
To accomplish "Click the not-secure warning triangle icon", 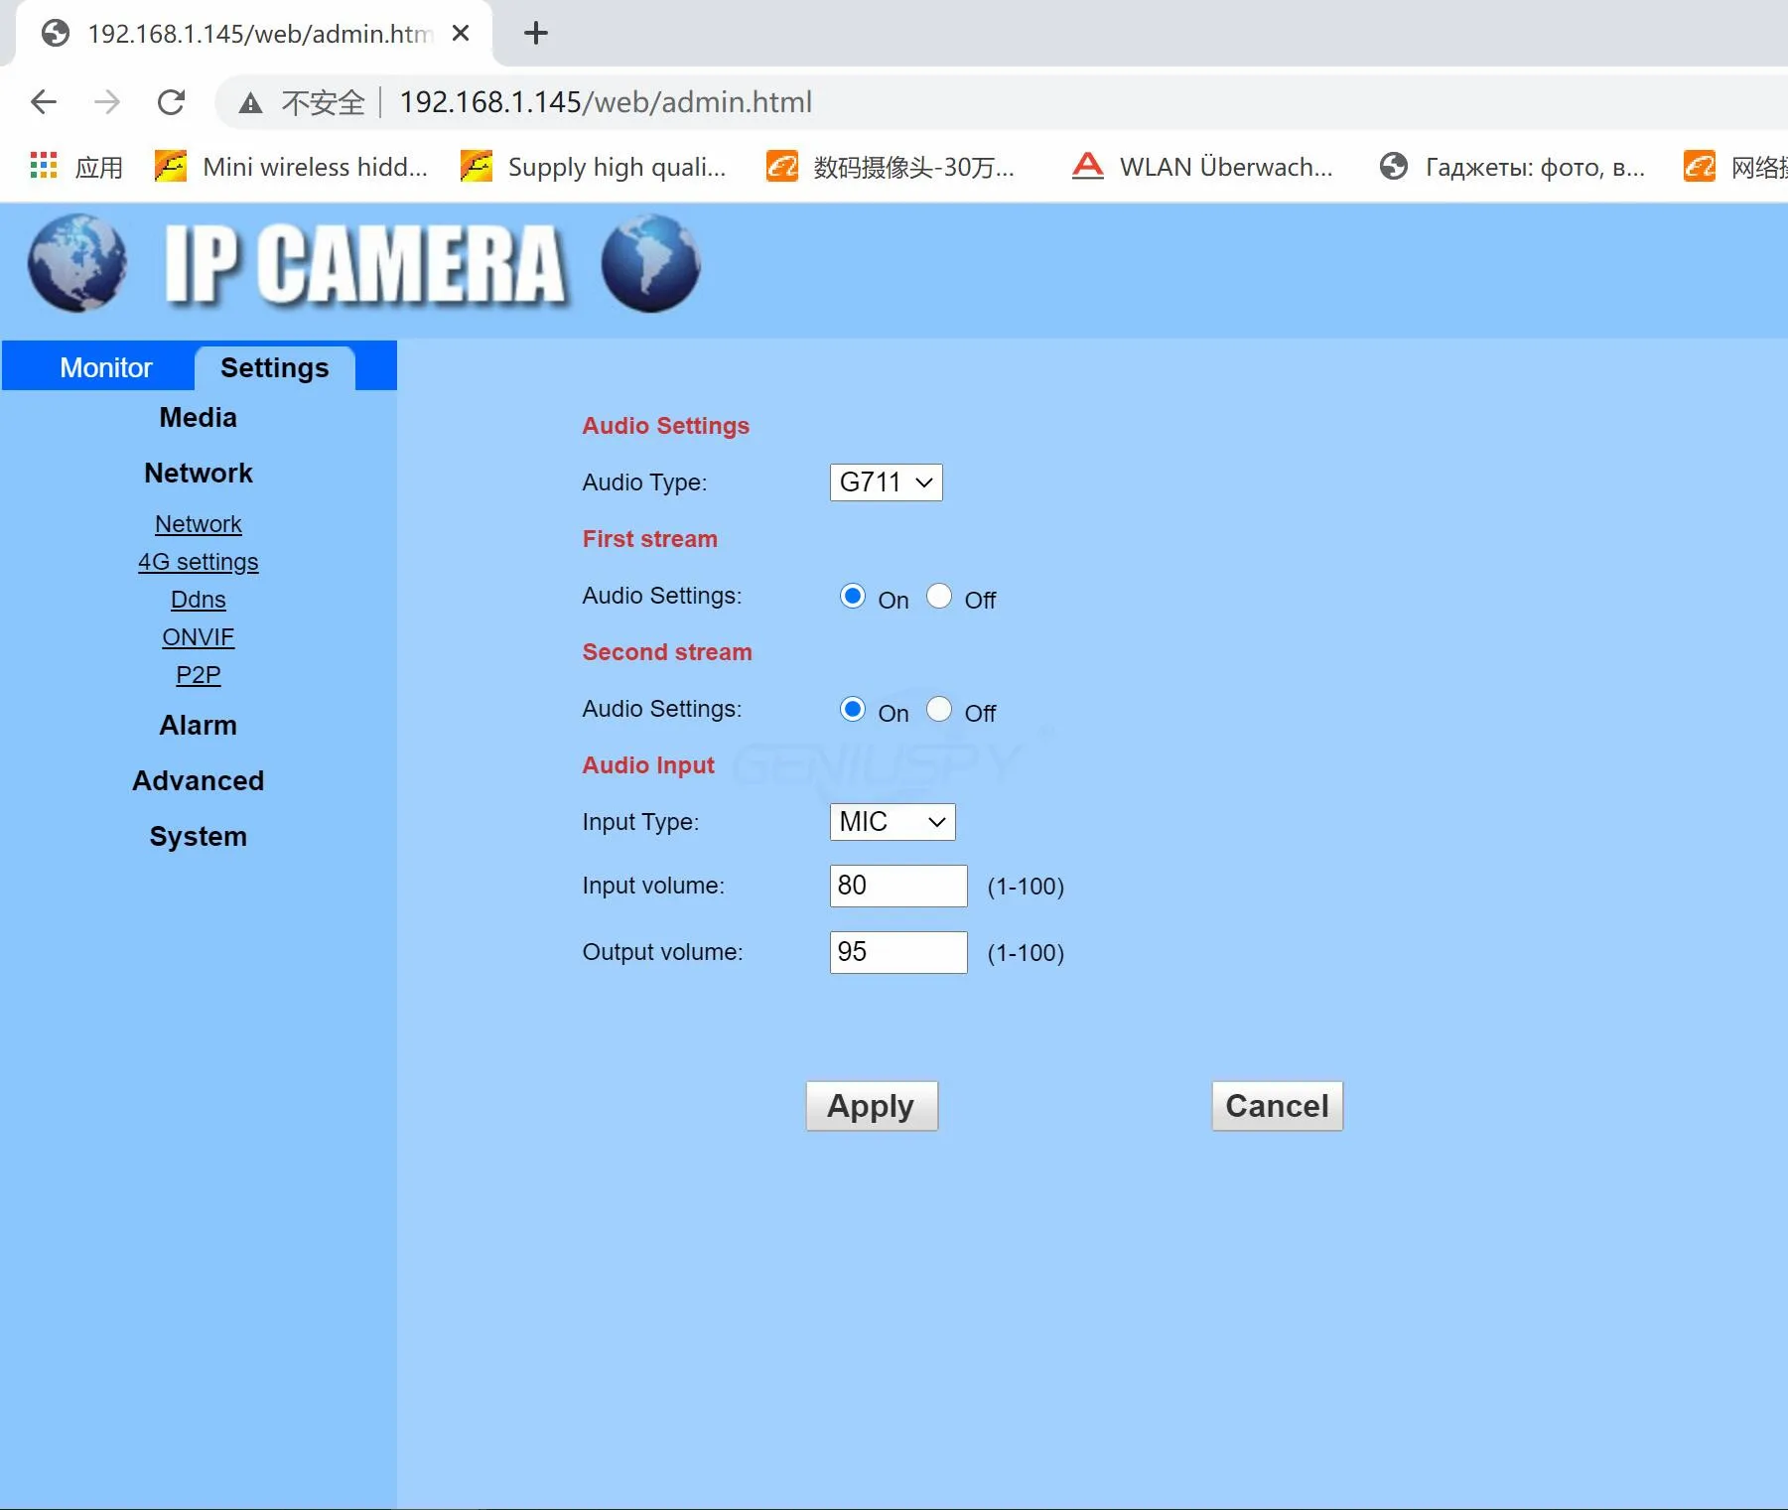I will pos(250,103).
